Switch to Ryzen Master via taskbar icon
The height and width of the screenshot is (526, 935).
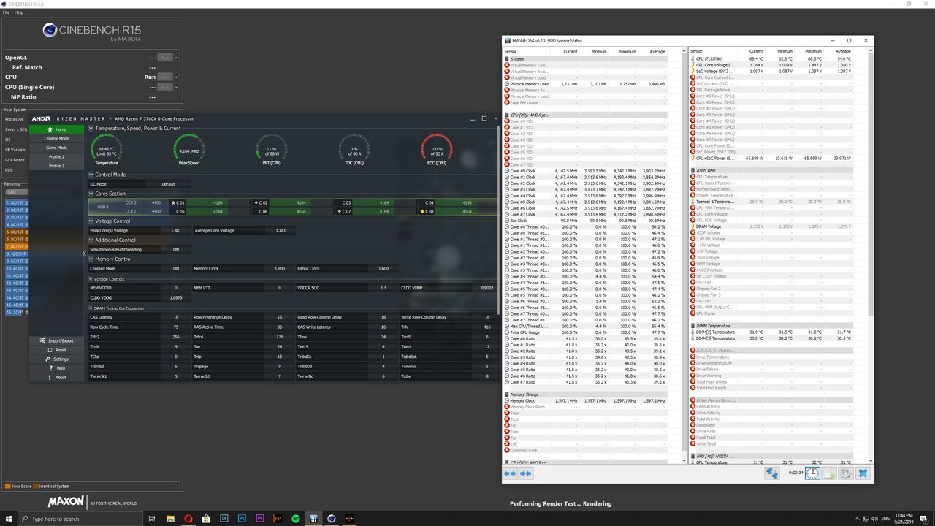(x=349, y=519)
